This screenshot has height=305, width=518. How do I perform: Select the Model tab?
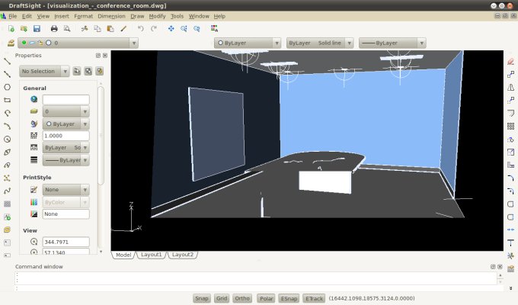[x=123, y=255]
